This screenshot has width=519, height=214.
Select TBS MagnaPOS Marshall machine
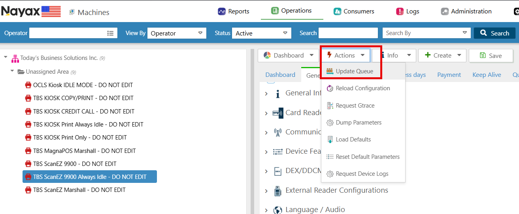pyautogui.click(x=85, y=151)
